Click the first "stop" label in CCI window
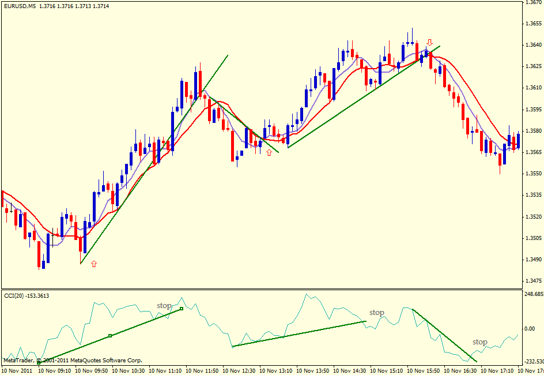The width and height of the screenshot is (544, 375). tap(164, 306)
